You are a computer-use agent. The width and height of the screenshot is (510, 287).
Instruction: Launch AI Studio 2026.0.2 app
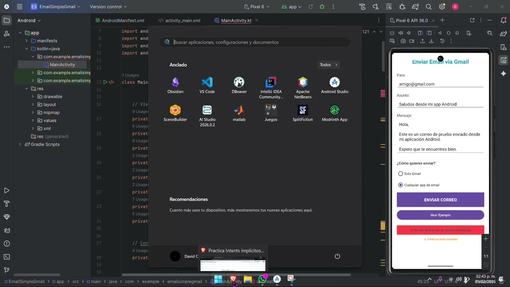click(207, 116)
